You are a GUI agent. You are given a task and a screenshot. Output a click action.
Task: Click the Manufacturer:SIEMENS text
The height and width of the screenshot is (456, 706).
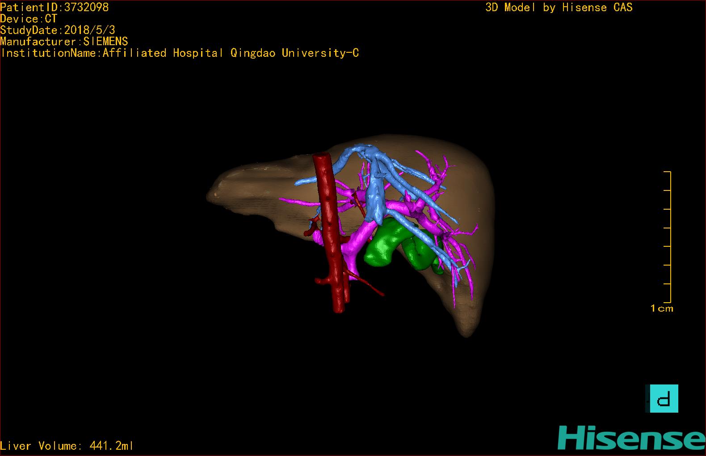(x=64, y=42)
